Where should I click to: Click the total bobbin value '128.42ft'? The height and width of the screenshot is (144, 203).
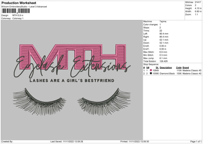pyautogui.click(x=163, y=61)
